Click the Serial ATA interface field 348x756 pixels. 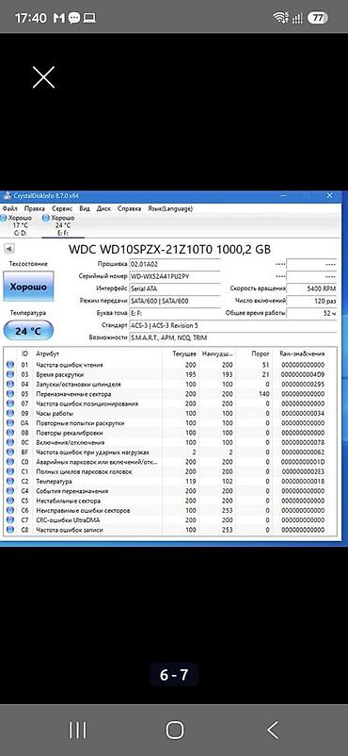point(175,288)
